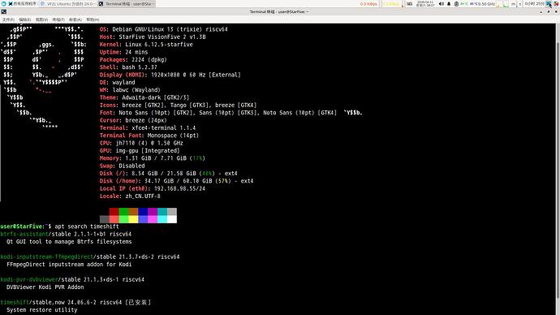Click the 'Shell: bash 5.2.37' line
The image size is (560, 315).
(x=128, y=67)
